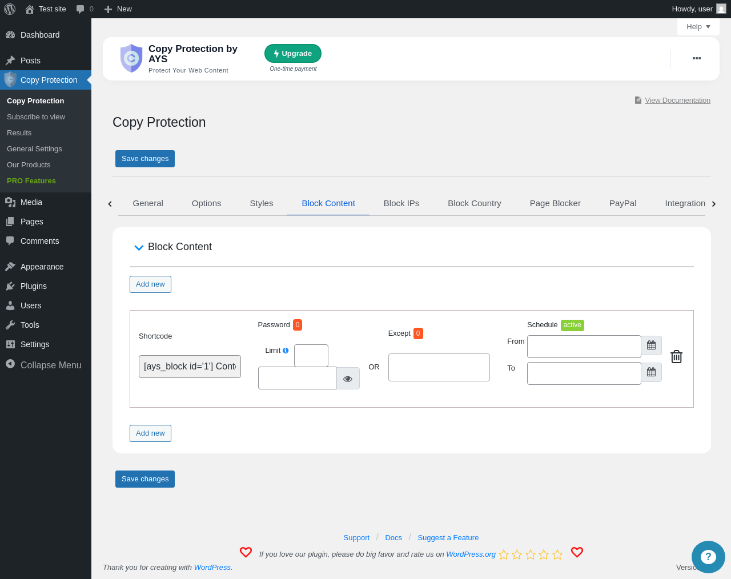
Task: Focus the Except input field
Action: coord(439,367)
